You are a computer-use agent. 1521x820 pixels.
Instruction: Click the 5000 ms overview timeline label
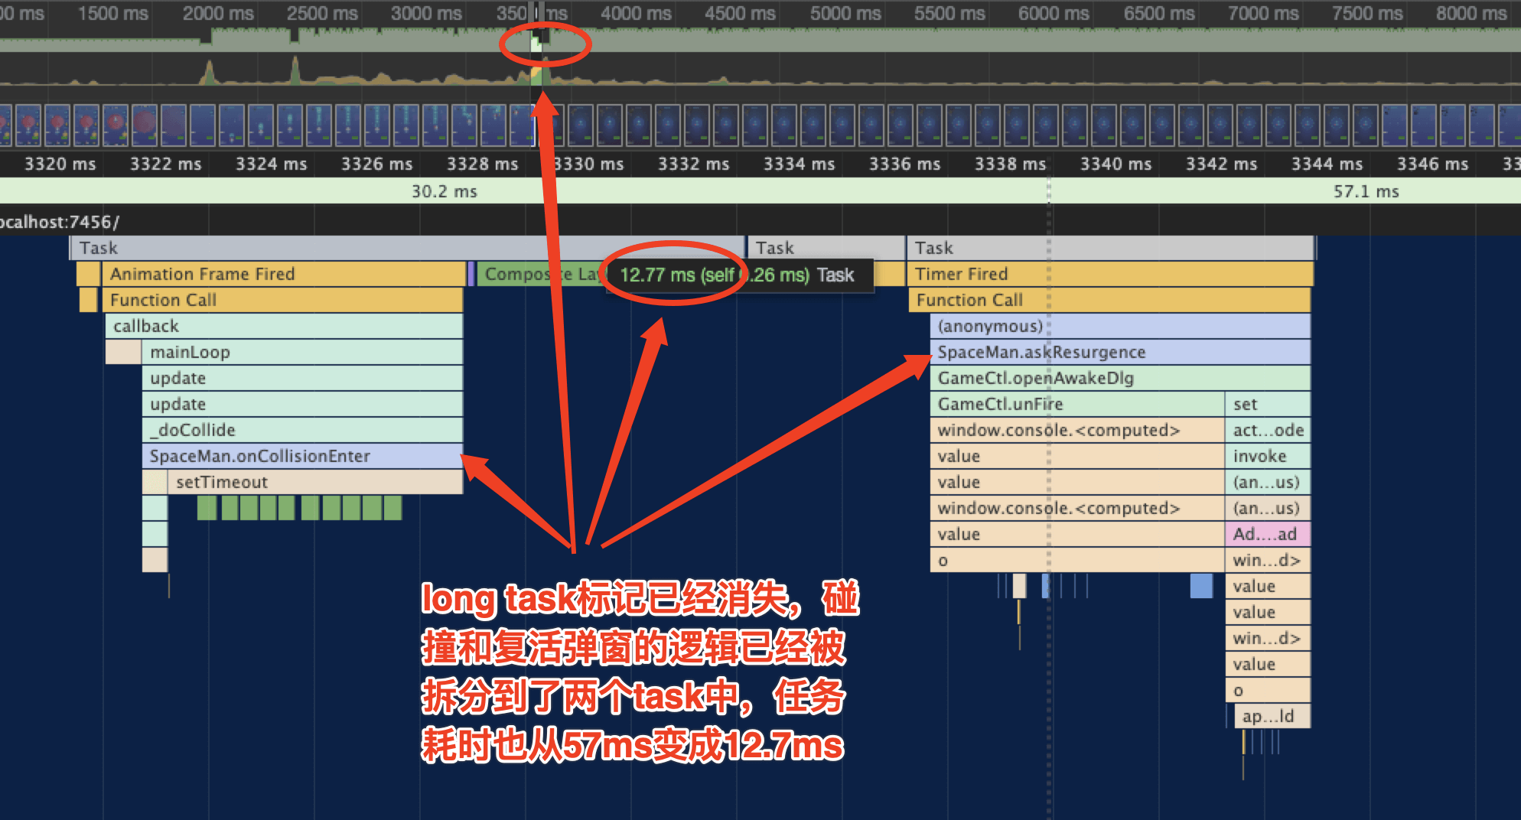[x=845, y=13]
